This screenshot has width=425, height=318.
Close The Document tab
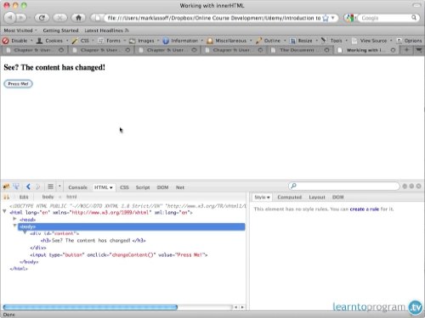(x=326, y=50)
